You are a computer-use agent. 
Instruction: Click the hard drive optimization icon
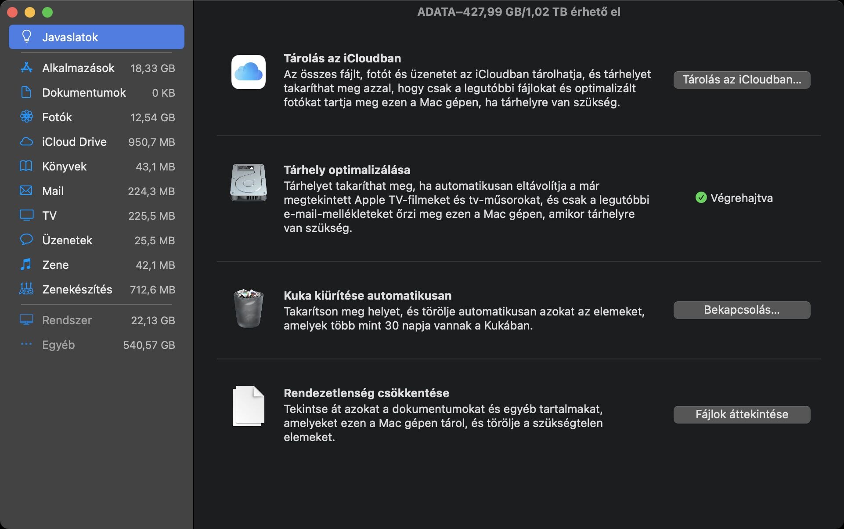pyautogui.click(x=249, y=183)
